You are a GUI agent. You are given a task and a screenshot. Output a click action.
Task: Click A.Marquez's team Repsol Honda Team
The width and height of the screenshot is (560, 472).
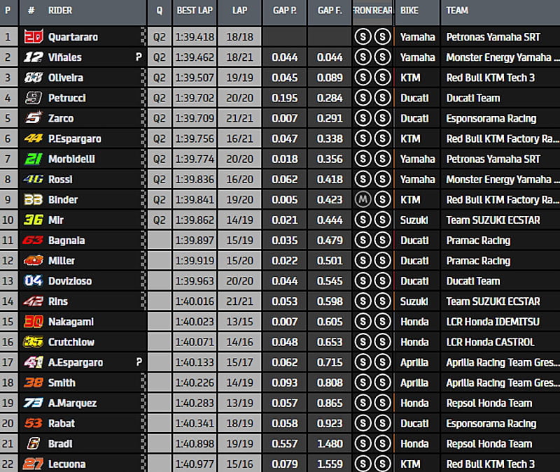click(489, 403)
